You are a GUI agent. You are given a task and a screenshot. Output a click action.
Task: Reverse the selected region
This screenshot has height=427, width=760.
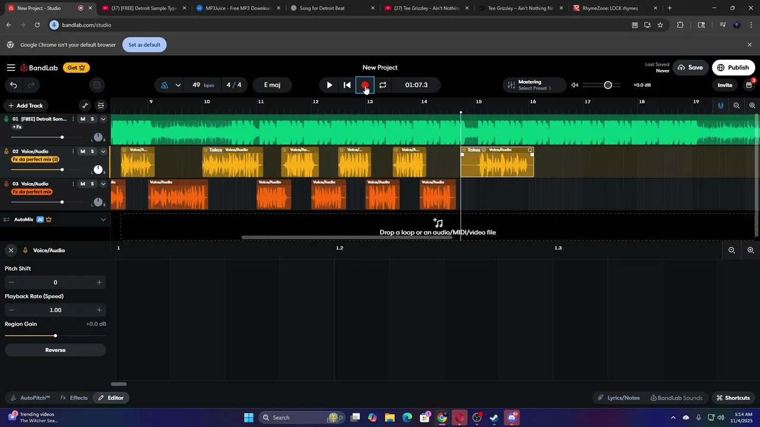tap(55, 350)
